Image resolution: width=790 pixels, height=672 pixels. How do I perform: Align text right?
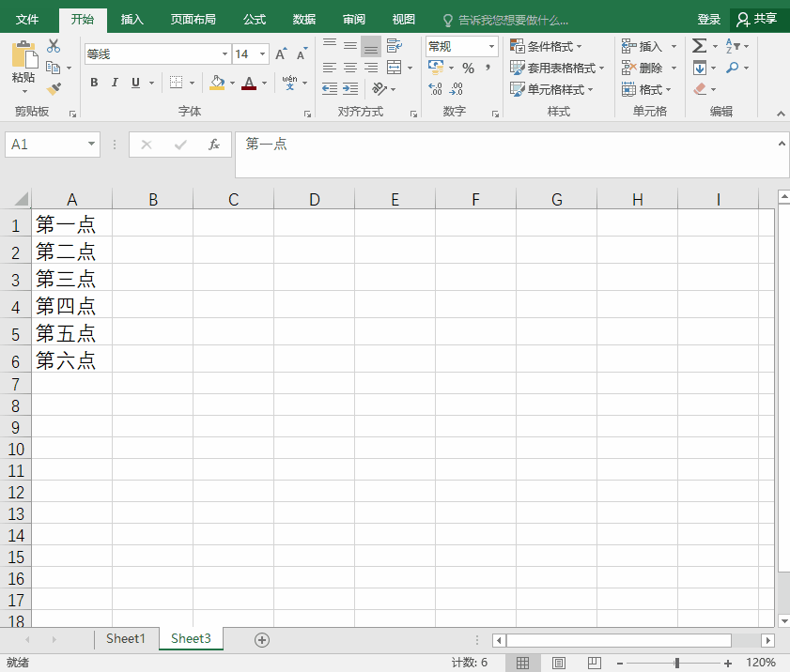tap(371, 68)
